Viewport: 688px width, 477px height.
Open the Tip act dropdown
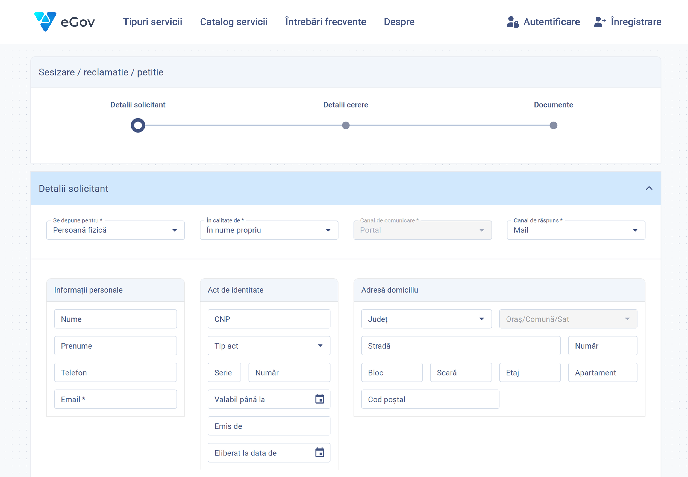pyautogui.click(x=269, y=346)
